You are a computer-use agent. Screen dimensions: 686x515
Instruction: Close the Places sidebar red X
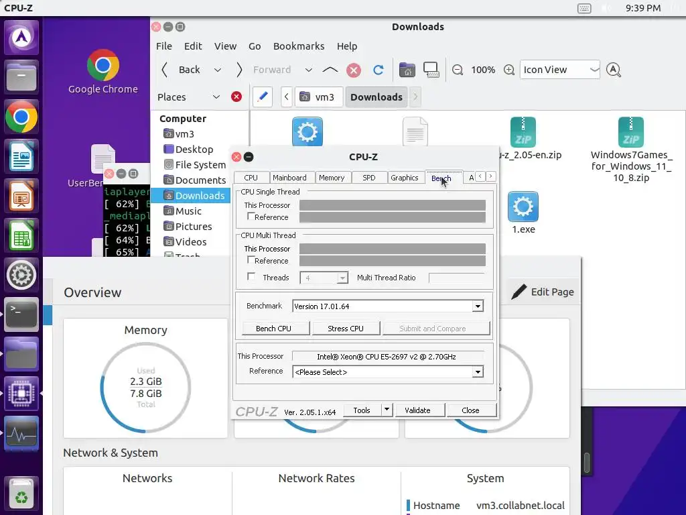pyautogui.click(x=236, y=97)
